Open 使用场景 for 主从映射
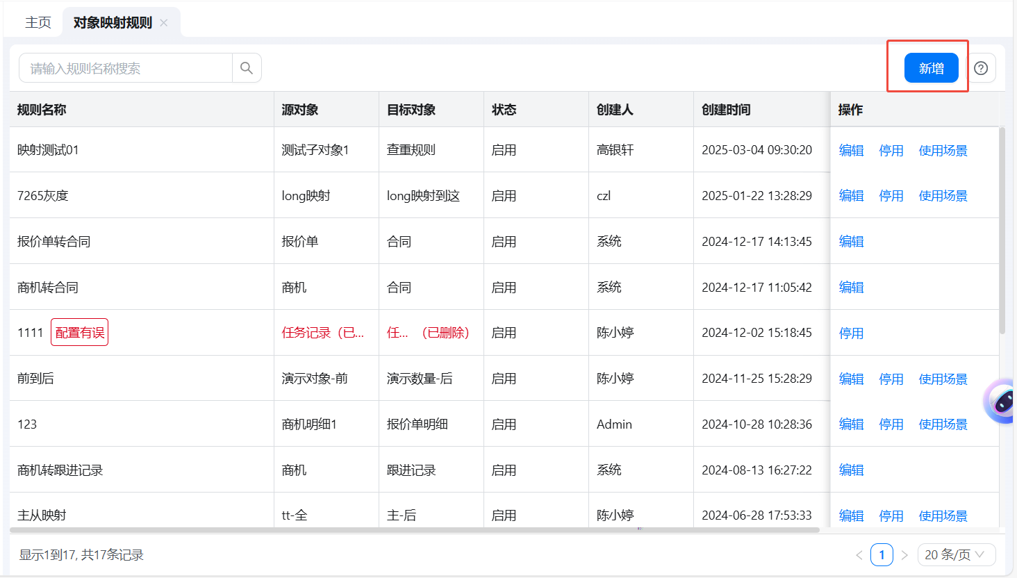 pyautogui.click(x=943, y=516)
